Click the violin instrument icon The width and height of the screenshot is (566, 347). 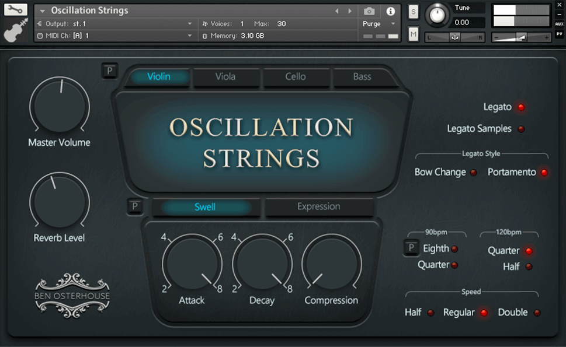pyautogui.click(x=16, y=30)
